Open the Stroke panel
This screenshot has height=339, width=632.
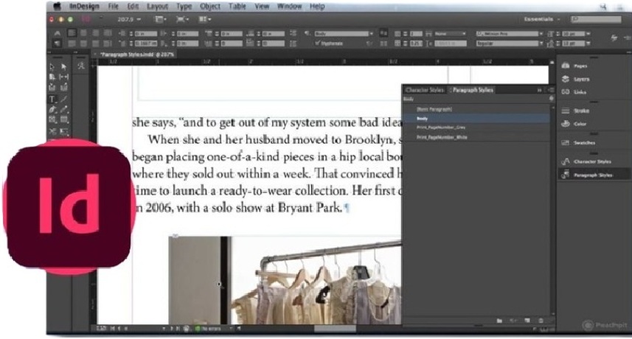click(580, 110)
